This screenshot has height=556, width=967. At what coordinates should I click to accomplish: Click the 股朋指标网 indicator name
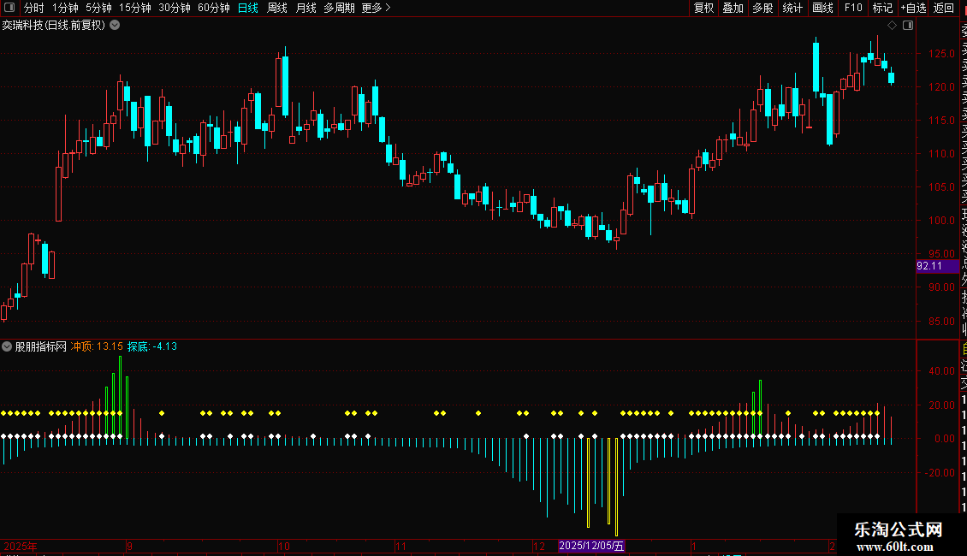[41, 346]
